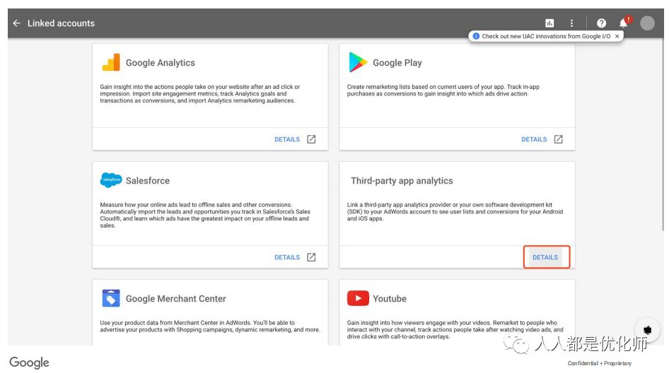This screenshot has height=373, width=669.
Task: Click the Third-party app analytics description
Action: coord(455,211)
